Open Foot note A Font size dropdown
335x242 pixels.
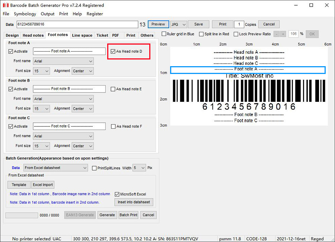click(41, 71)
